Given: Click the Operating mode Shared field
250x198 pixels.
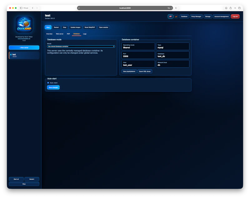Looking at the screenshot, I should [138, 46].
